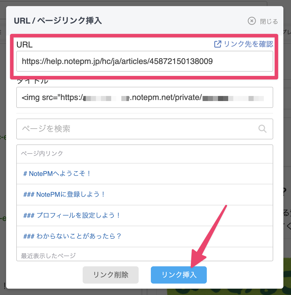The image size is (291, 295).
Task: Select the # NotePMへようこそ！ heading link
Action: 57,174
